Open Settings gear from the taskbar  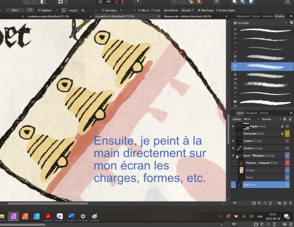tap(83, 216)
